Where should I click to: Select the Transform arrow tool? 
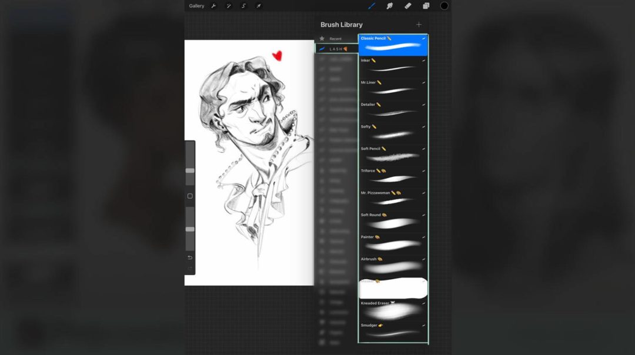pyautogui.click(x=258, y=6)
